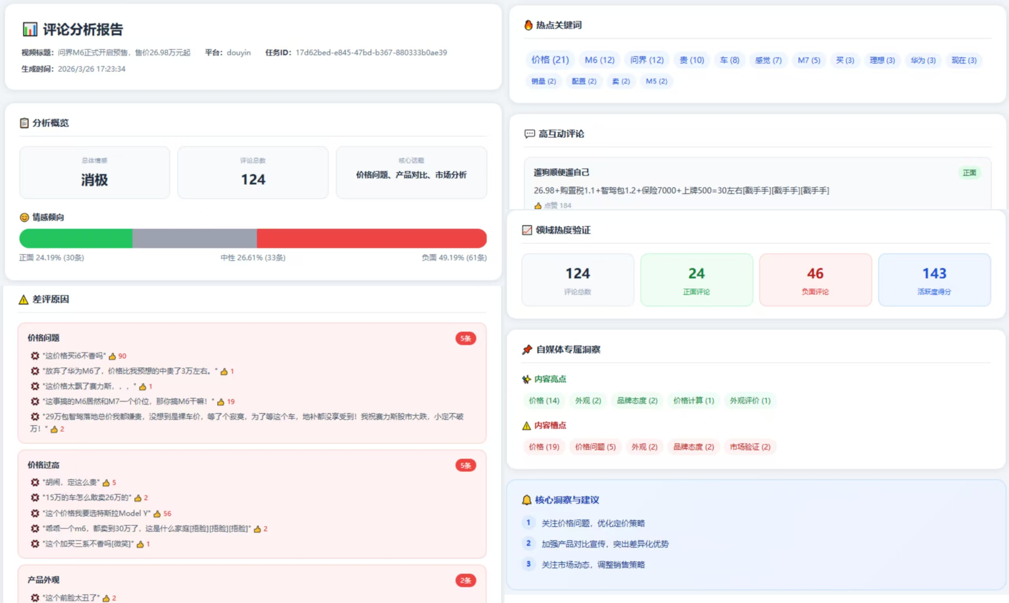Select the 感觉 (7) keyword tag
1009x603 pixels.
point(768,60)
